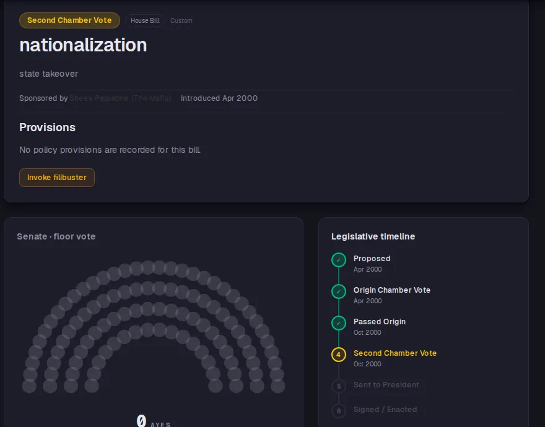Select the Second Chamber Vote status badge

[69, 20]
